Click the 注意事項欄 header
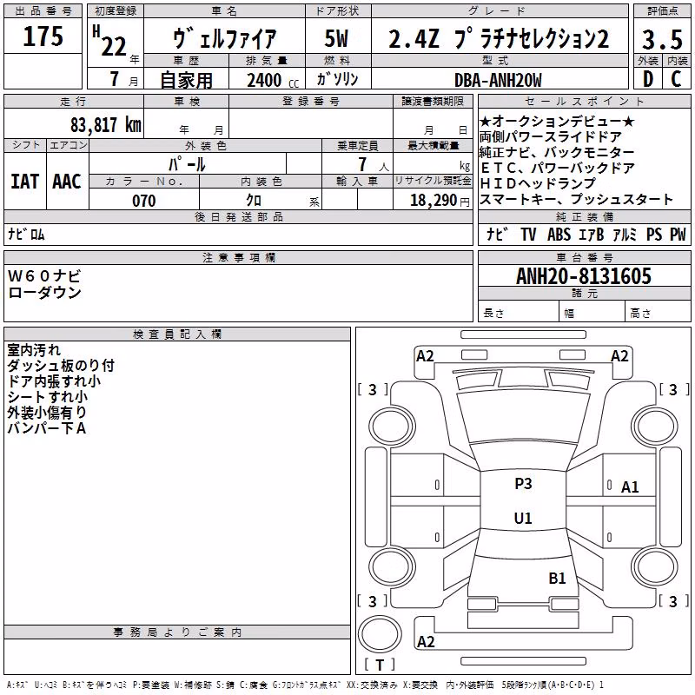Screen dimensions: 695x695 click(238, 257)
